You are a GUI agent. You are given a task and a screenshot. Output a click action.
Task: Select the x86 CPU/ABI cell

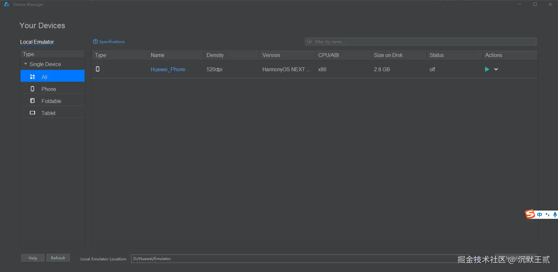[x=322, y=69]
